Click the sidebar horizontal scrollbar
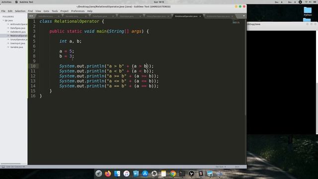The image size is (318, 179). [10, 164]
